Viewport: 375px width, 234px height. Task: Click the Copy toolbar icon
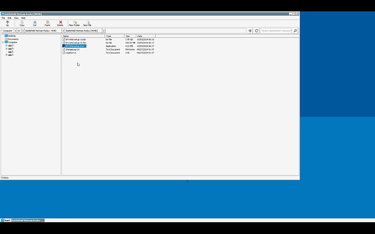(22, 23)
